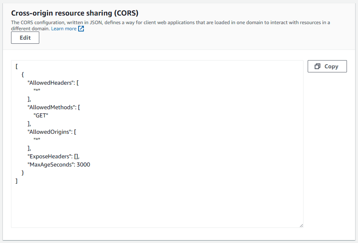Viewport: 358px width, 243px height.
Task: Click the first curly brace in the JSON
Action: (23, 74)
